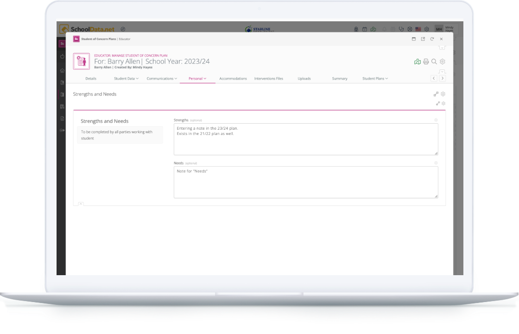
Task: Open plan settings gear beside search icon
Action: [443, 62]
